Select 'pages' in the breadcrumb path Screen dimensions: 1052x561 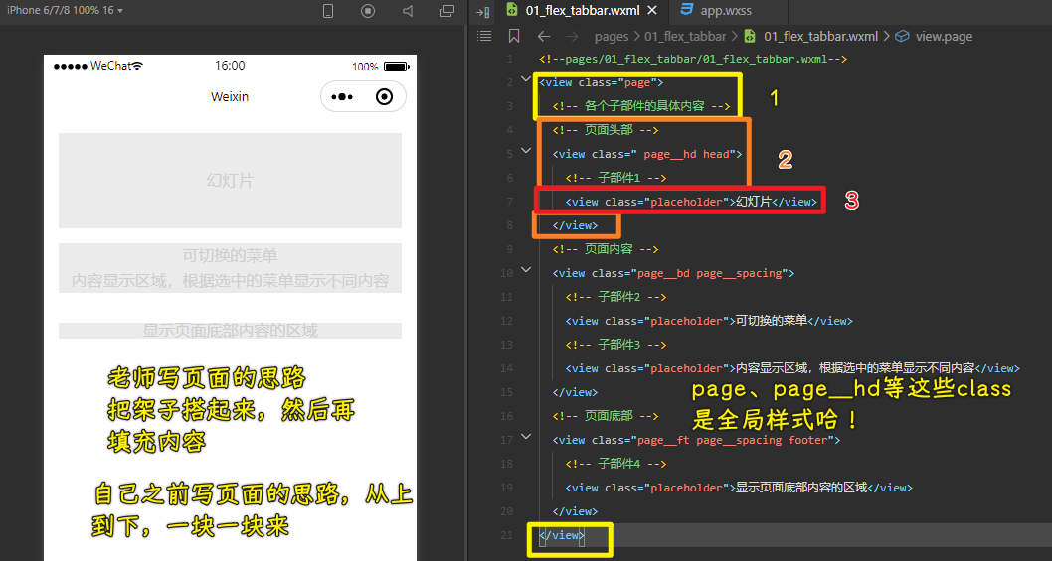point(612,36)
